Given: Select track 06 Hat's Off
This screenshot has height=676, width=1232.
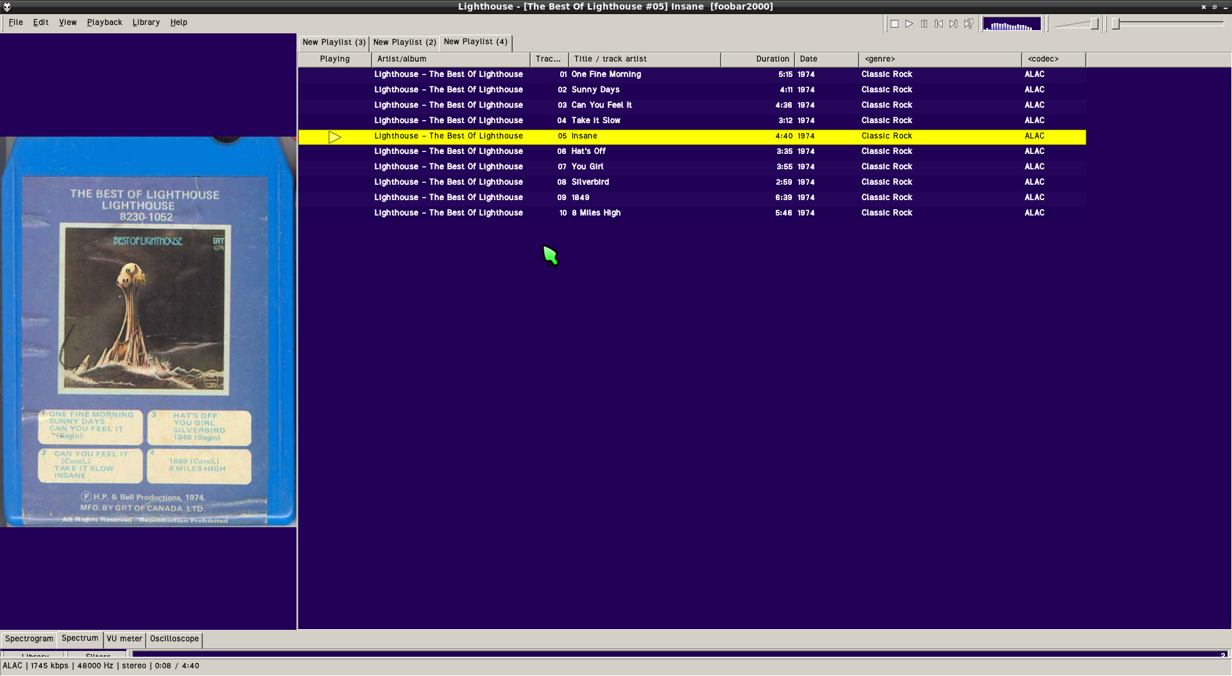Looking at the screenshot, I should point(692,151).
